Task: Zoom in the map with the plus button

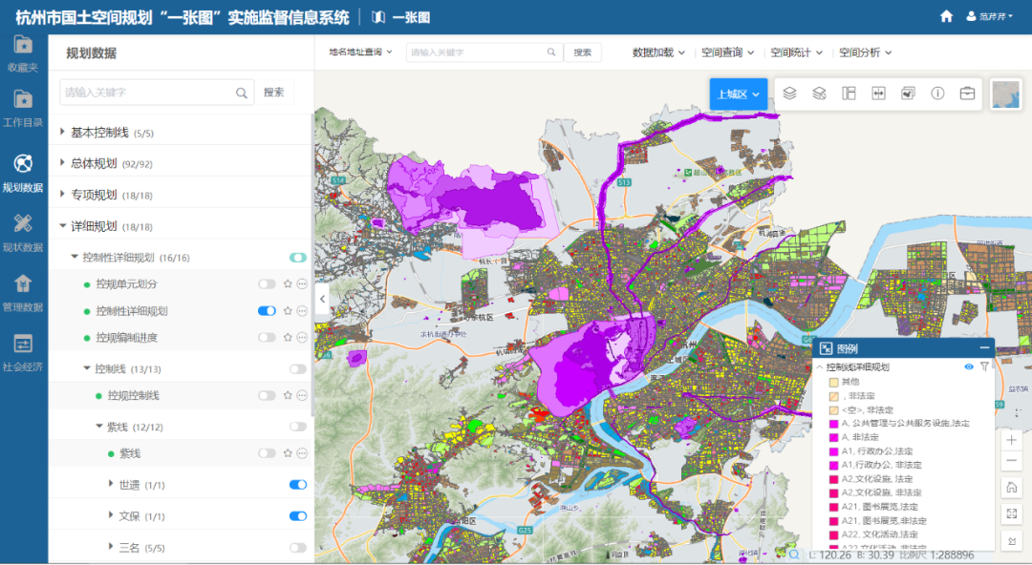Action: [x=1012, y=440]
